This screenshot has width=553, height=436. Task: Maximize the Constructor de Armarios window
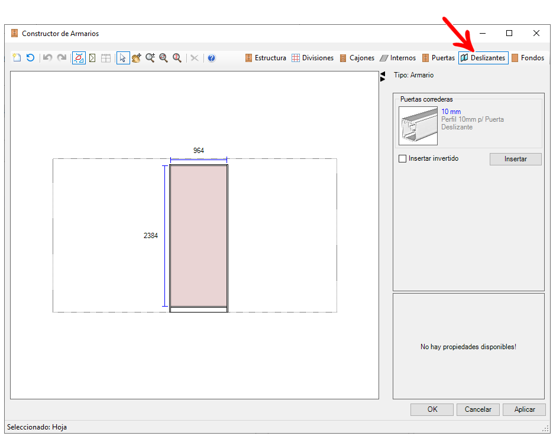coord(509,33)
